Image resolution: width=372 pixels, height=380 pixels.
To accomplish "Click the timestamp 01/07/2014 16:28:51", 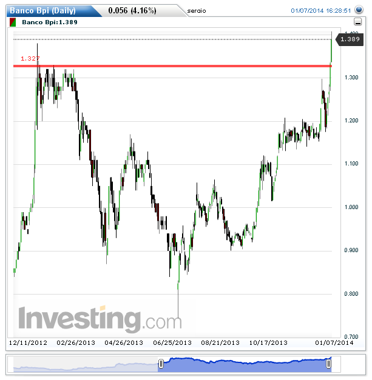I will coord(321,11).
